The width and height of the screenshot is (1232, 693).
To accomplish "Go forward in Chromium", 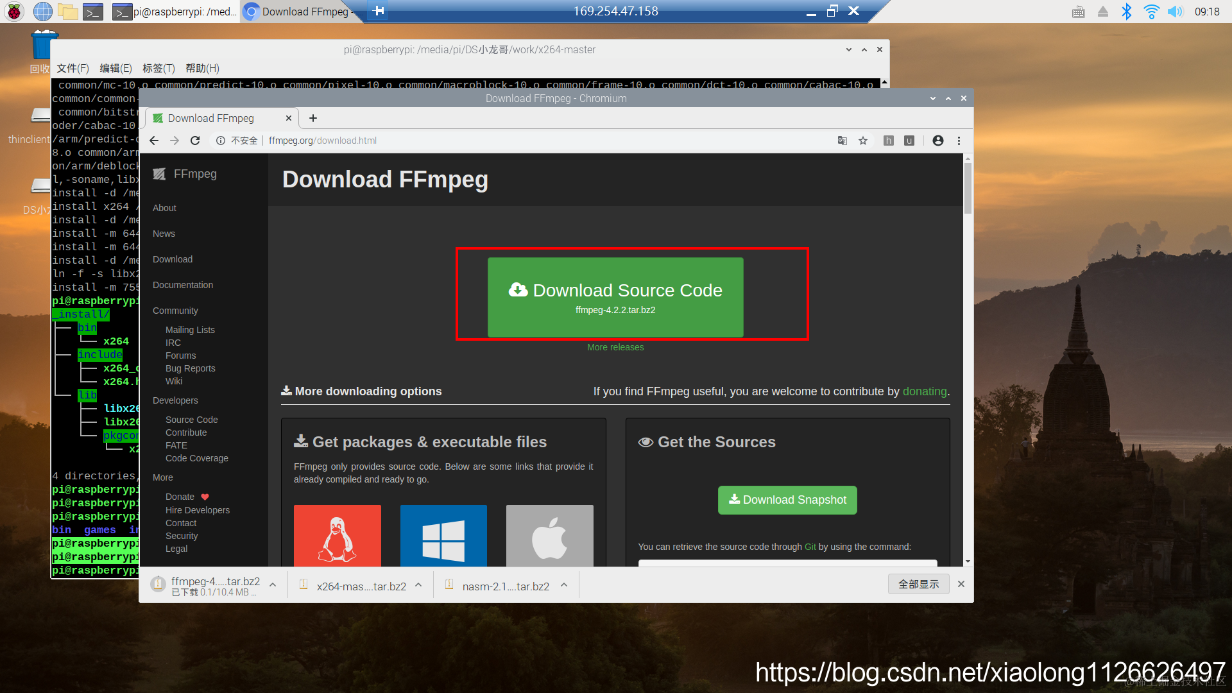I will coord(175,141).
